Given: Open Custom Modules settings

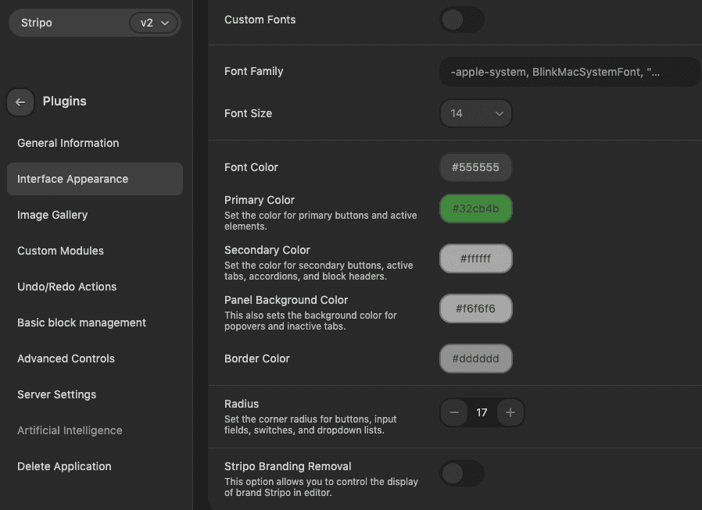Looking at the screenshot, I should click(60, 251).
